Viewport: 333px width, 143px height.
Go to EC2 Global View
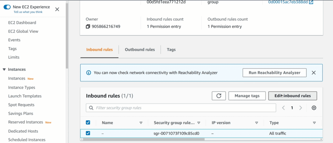[23, 31]
